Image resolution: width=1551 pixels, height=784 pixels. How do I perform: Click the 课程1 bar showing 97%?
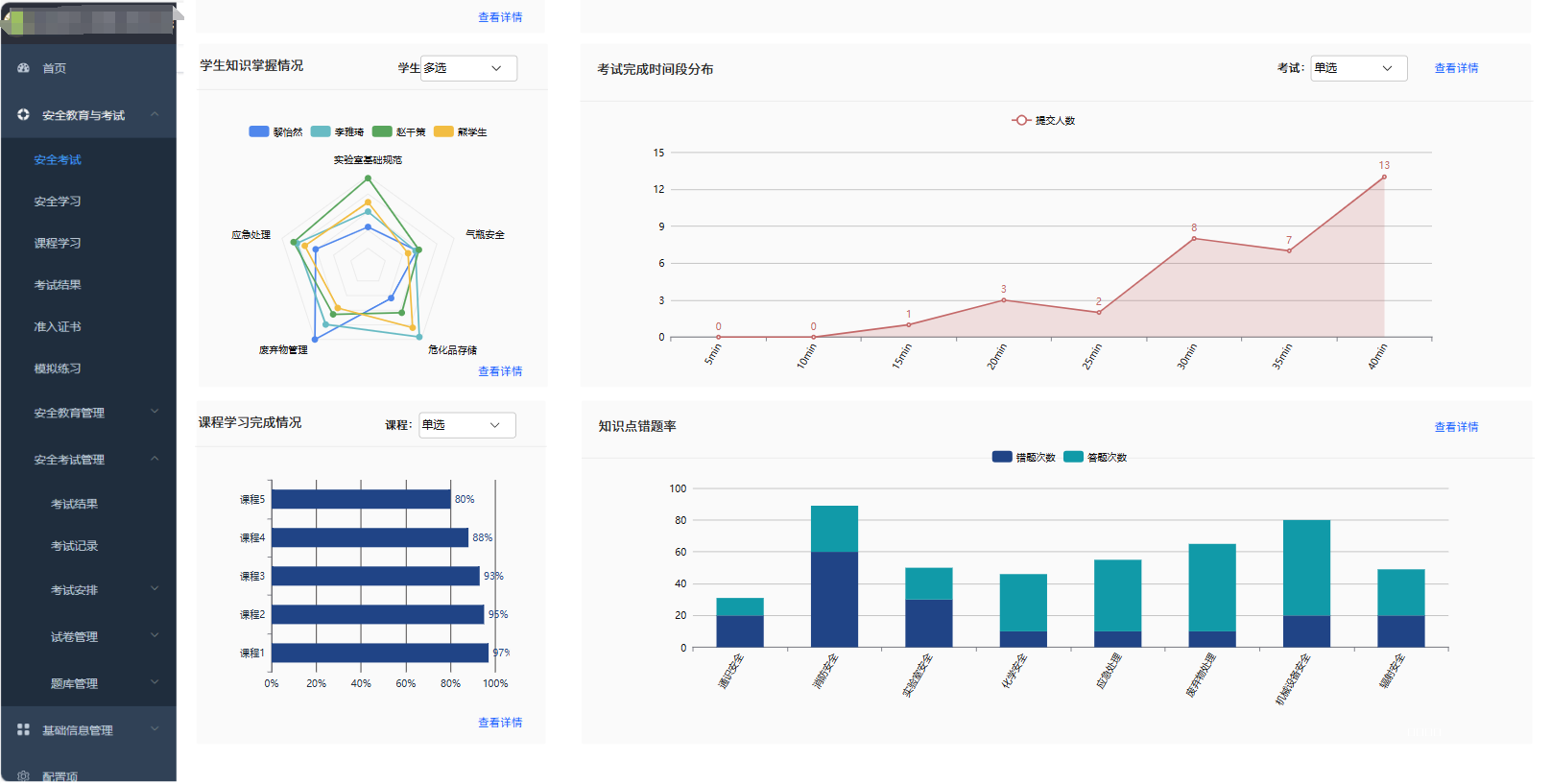tap(380, 653)
